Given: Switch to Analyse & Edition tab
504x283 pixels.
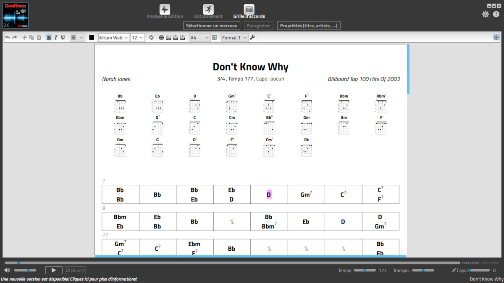Looking at the screenshot, I should tap(165, 12).
